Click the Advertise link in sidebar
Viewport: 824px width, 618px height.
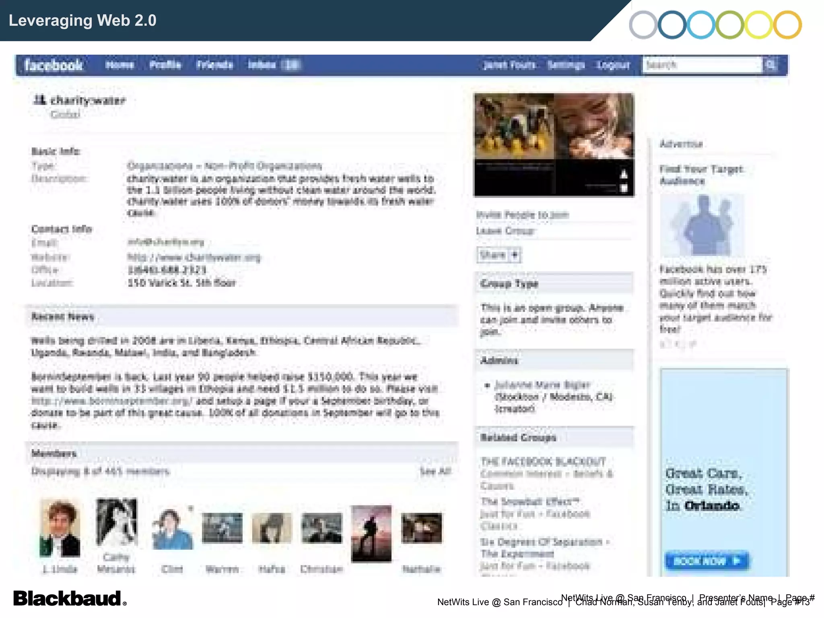[681, 144]
